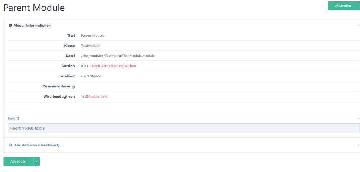Image resolution: width=360 pixels, height=172 pixels.
Task: Click the TestModule.module file path text
Action: pos(118,56)
